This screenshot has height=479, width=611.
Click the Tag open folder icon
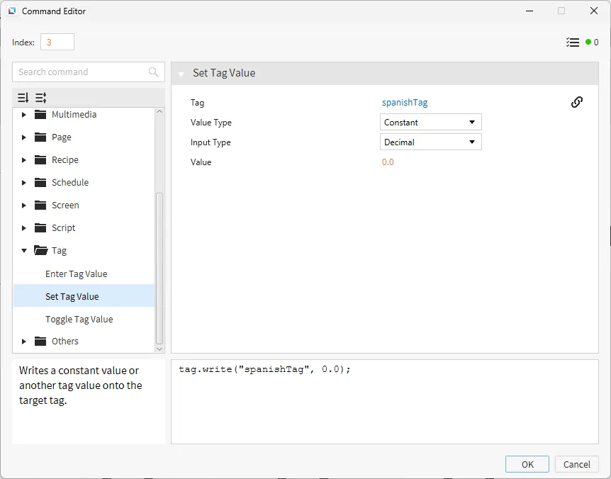40,250
